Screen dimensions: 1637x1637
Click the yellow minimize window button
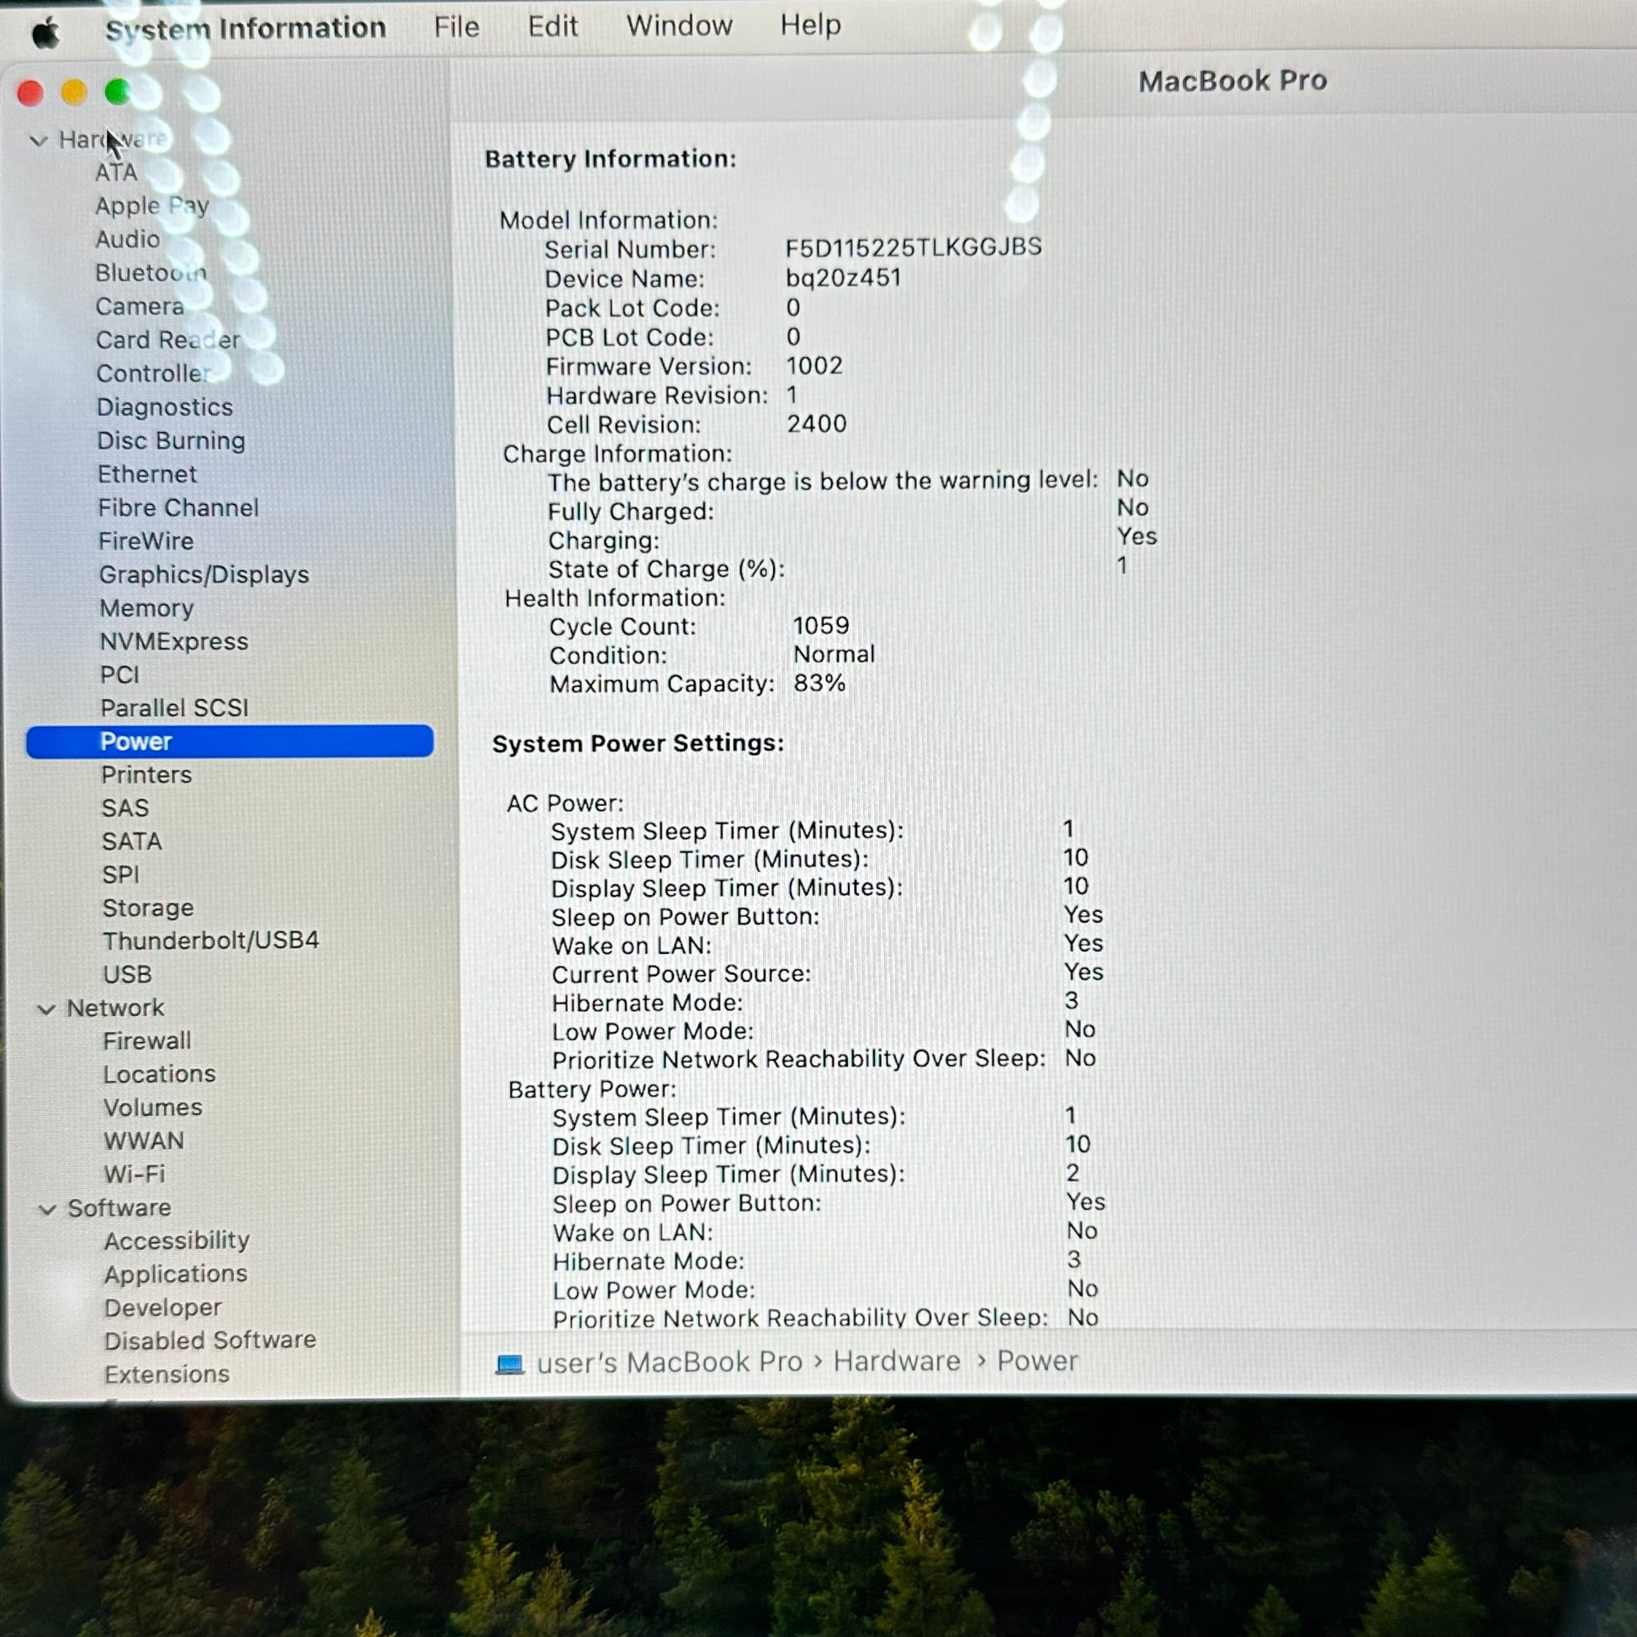(x=75, y=92)
